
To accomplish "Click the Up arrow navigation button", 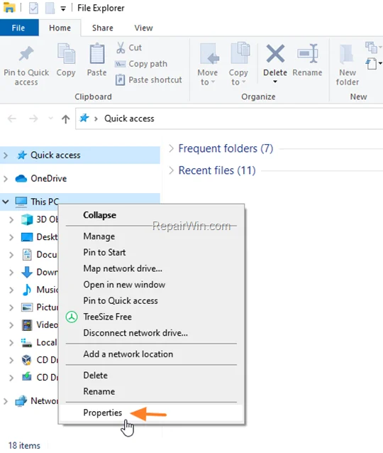I will coord(65,119).
